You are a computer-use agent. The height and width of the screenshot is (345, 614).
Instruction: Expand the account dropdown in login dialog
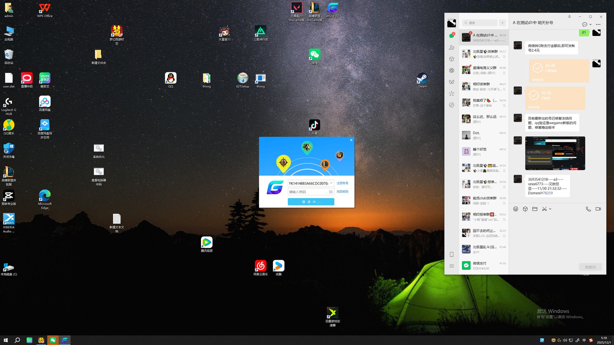(331, 183)
